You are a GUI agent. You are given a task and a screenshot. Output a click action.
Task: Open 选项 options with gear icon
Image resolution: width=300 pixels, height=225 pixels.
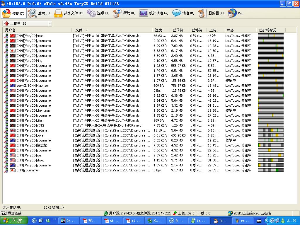[98, 13]
